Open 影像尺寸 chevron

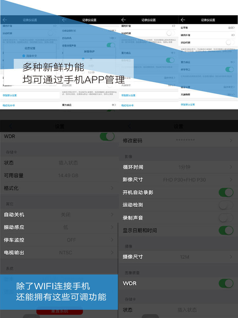(x=231, y=180)
